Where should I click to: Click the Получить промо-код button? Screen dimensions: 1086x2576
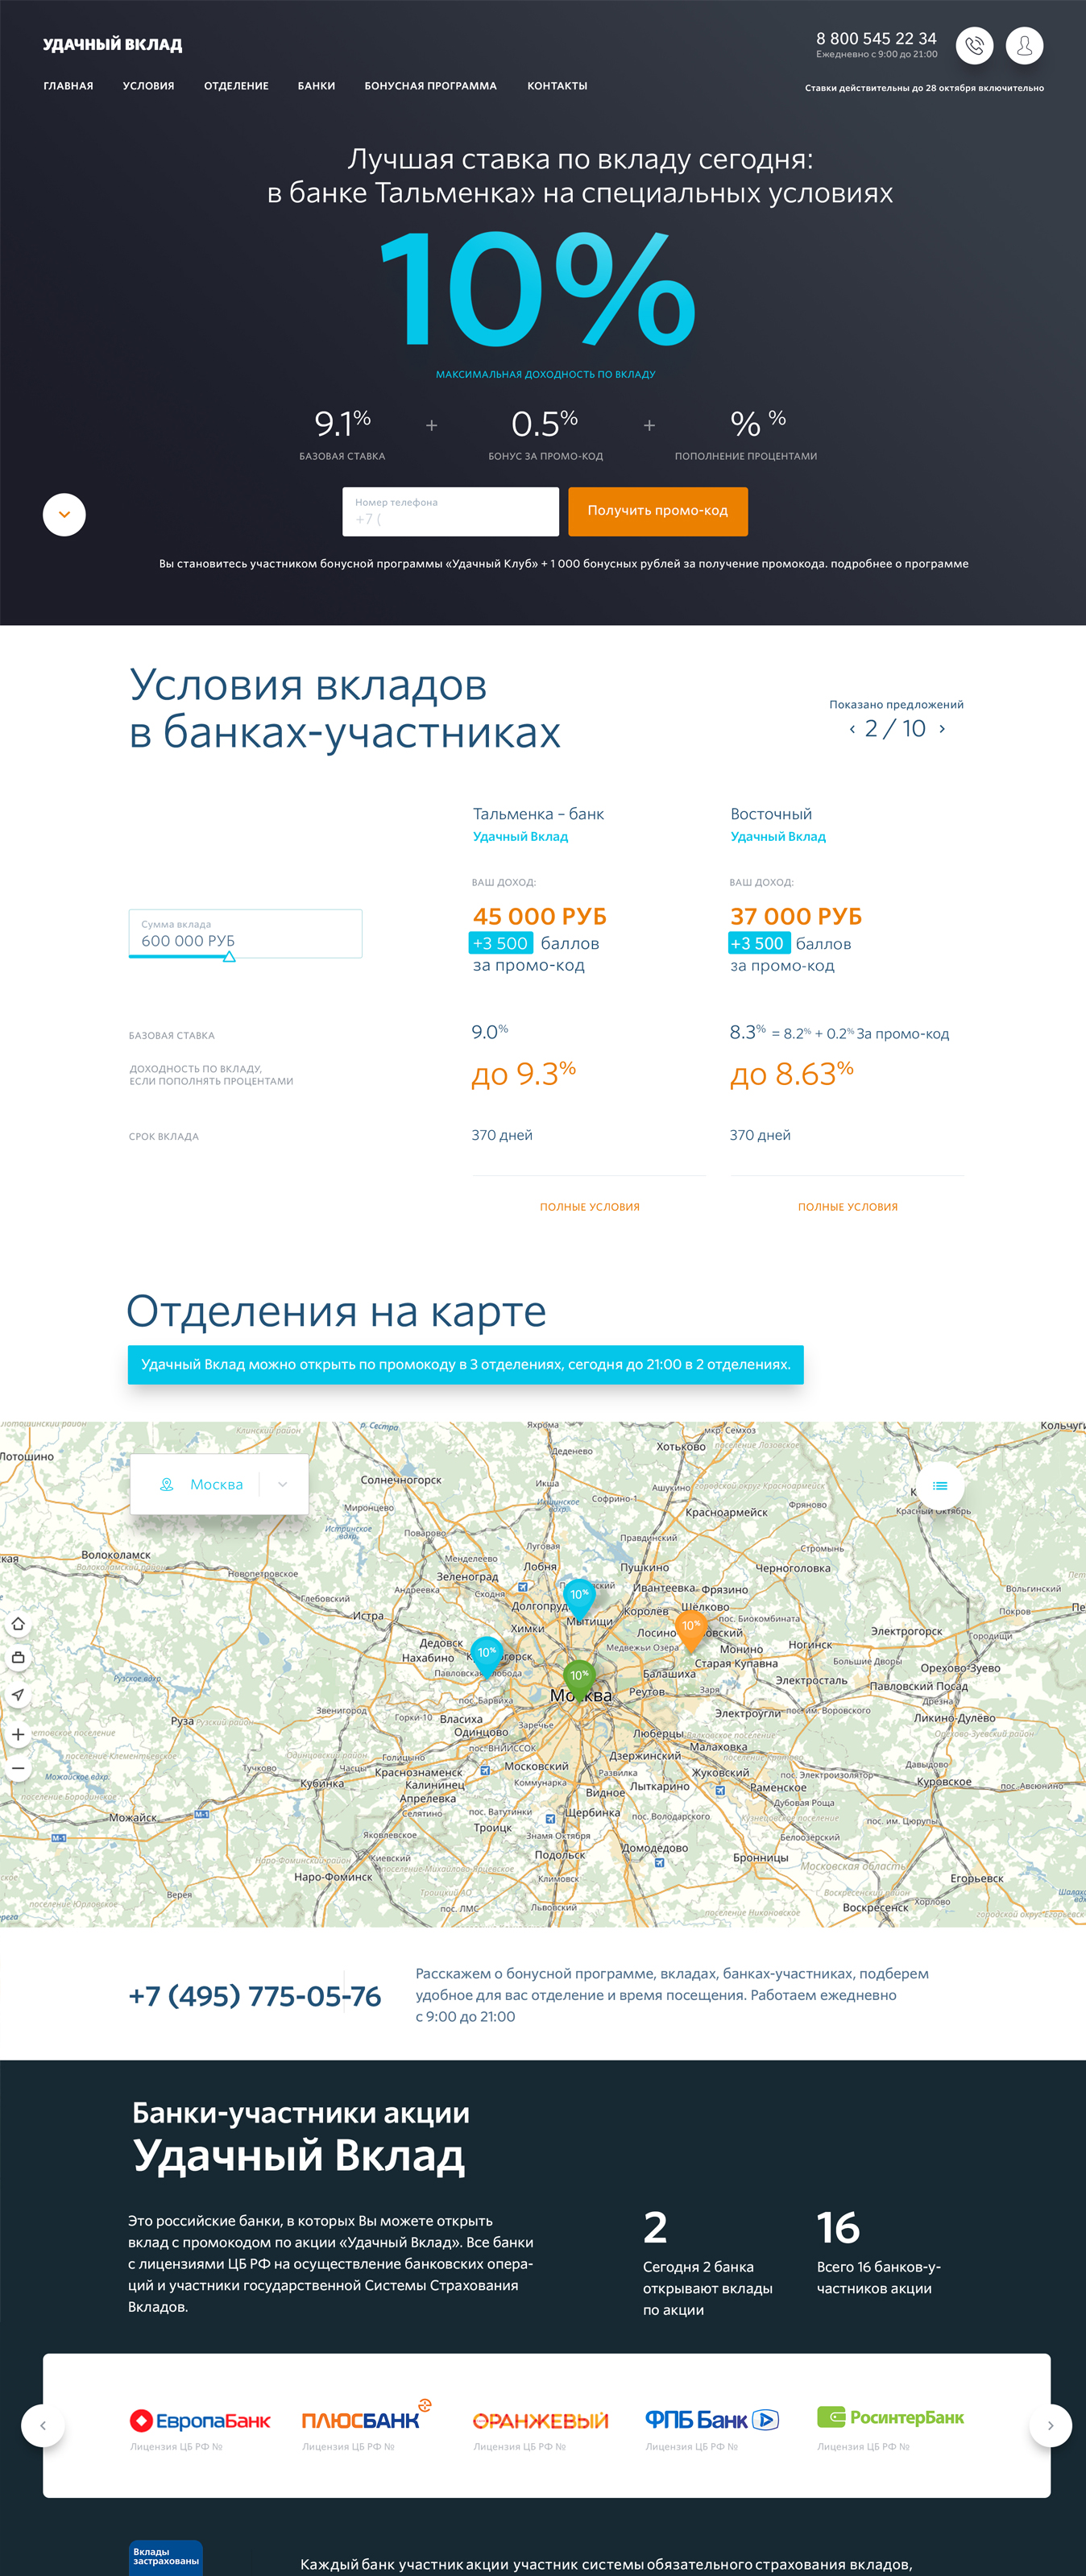(658, 511)
